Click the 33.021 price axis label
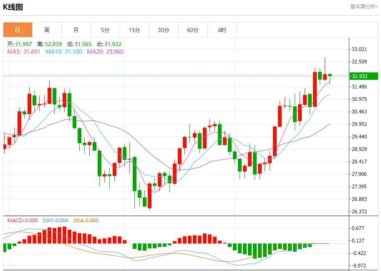The width and height of the screenshot is (381, 271). 359,49
